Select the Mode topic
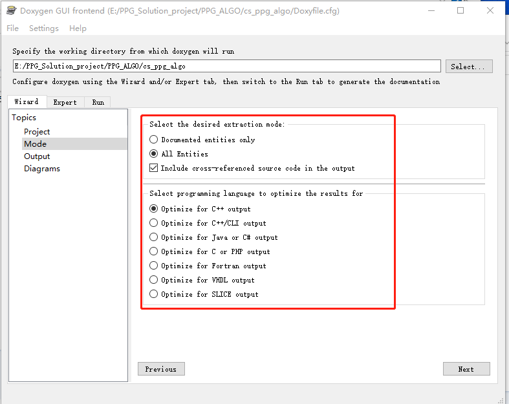Screen dimensions: 509x404 tap(74, 144)
